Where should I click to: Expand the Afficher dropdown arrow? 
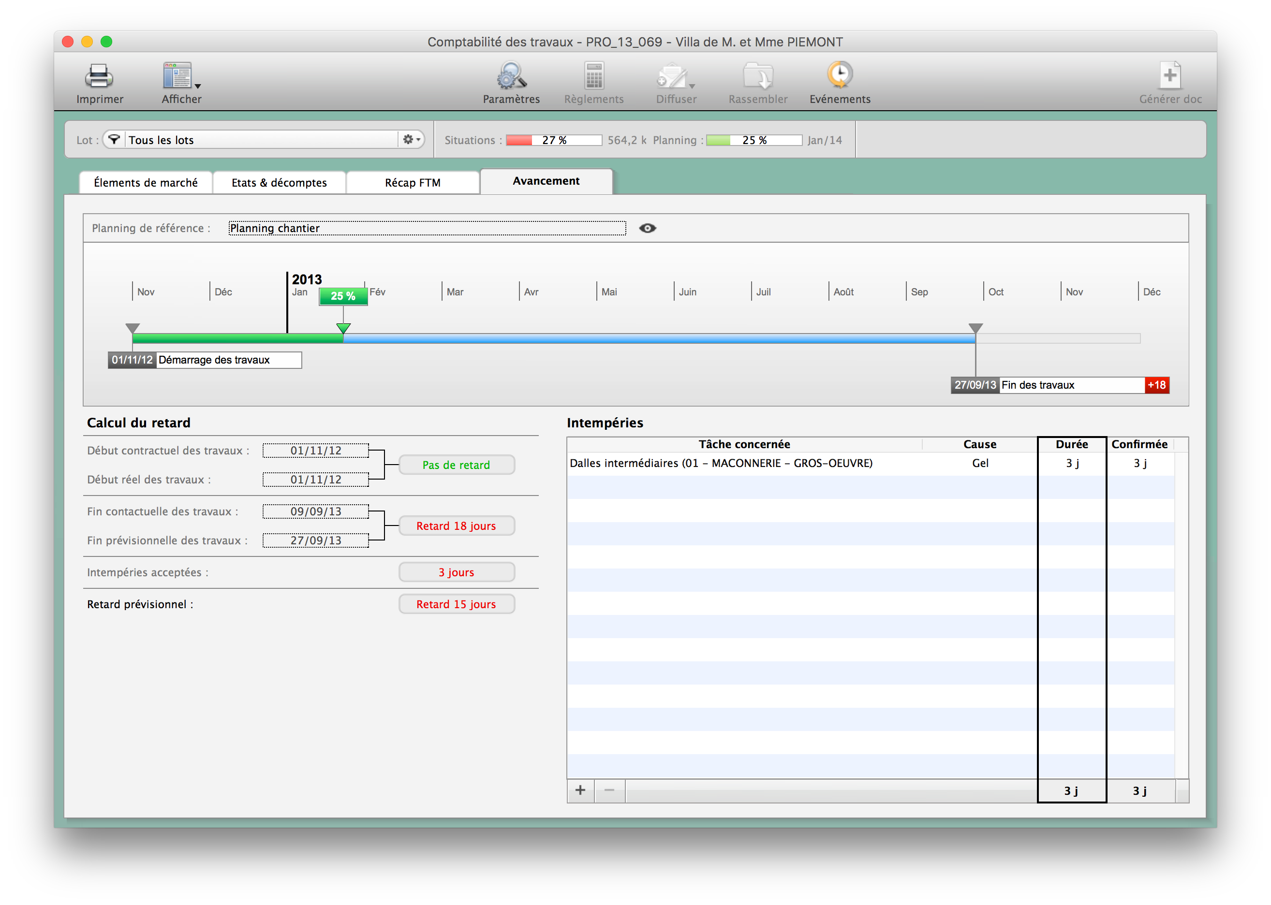(x=198, y=87)
